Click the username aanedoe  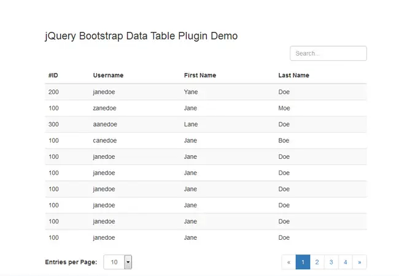(x=105, y=125)
